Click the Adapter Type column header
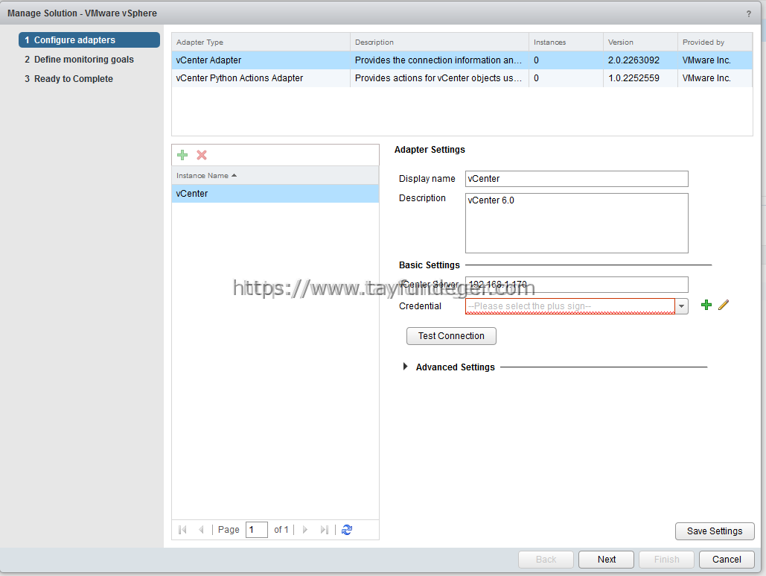The height and width of the screenshot is (576, 766). [261, 42]
